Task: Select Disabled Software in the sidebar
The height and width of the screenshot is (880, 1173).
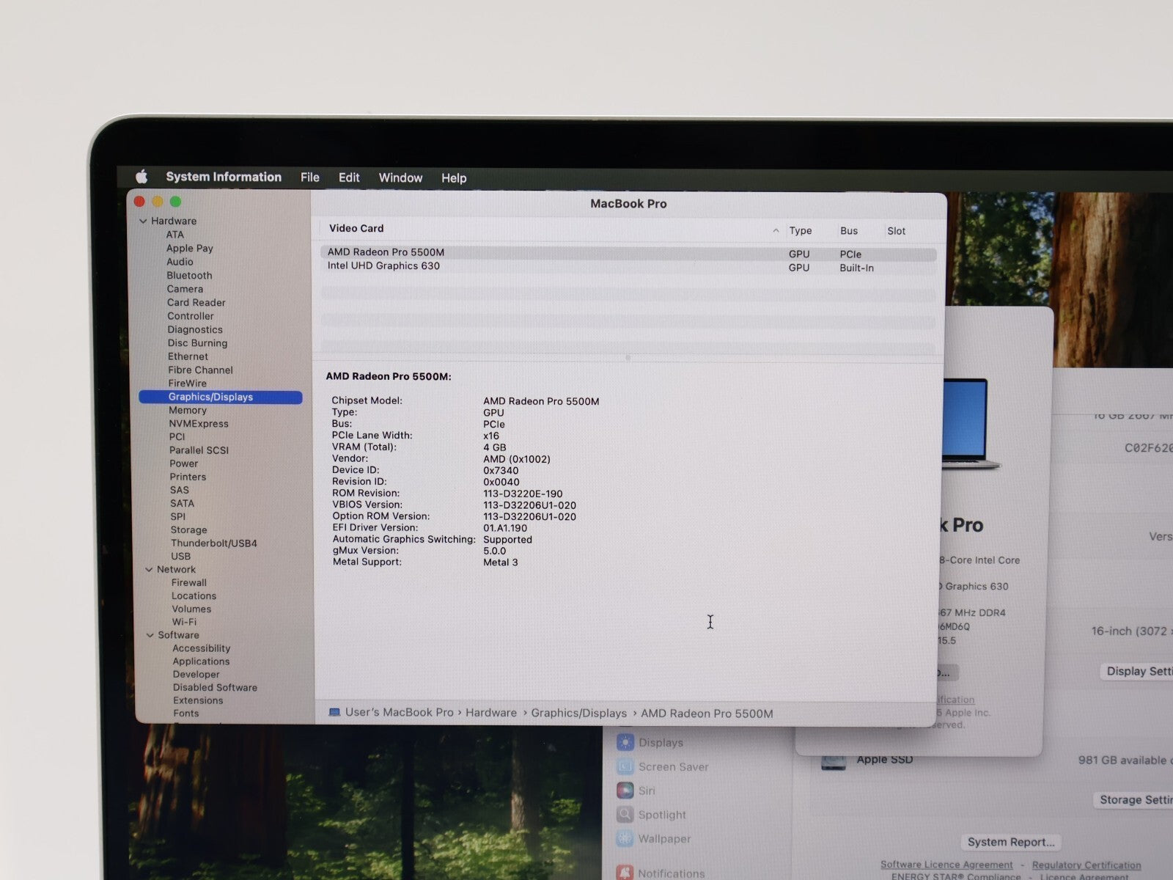Action: coord(216,688)
